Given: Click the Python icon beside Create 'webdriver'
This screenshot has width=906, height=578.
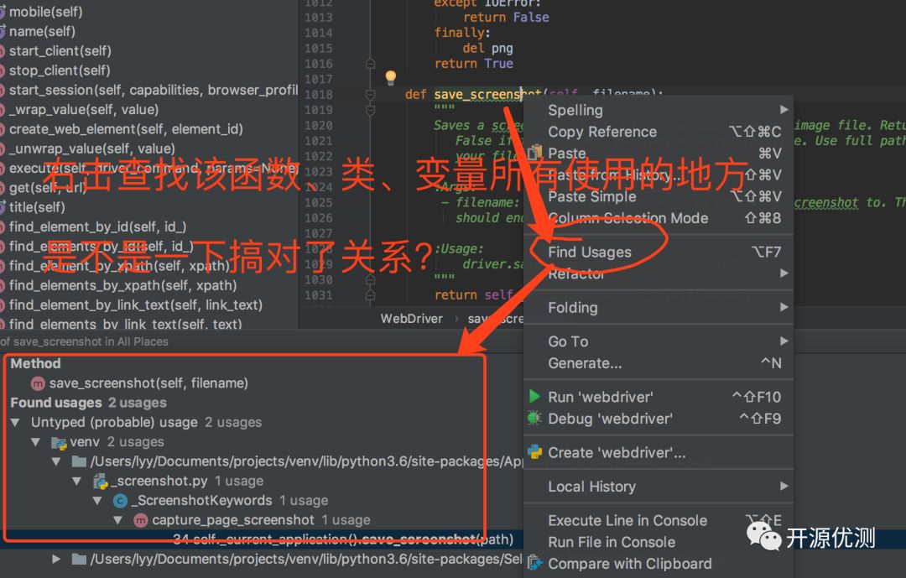Looking at the screenshot, I should (x=535, y=452).
